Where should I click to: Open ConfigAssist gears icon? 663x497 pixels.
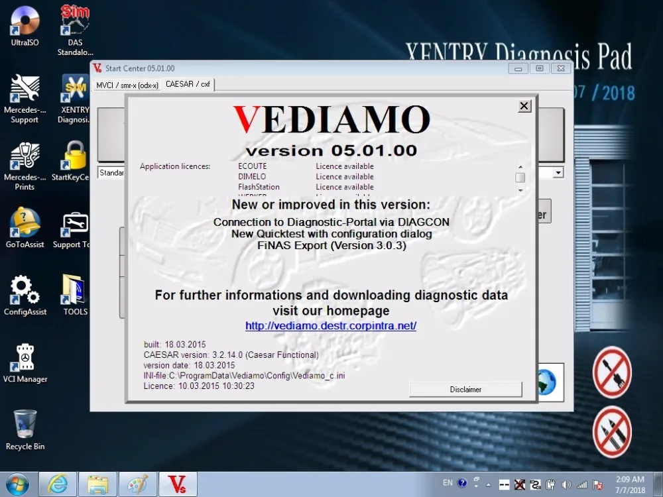25,295
